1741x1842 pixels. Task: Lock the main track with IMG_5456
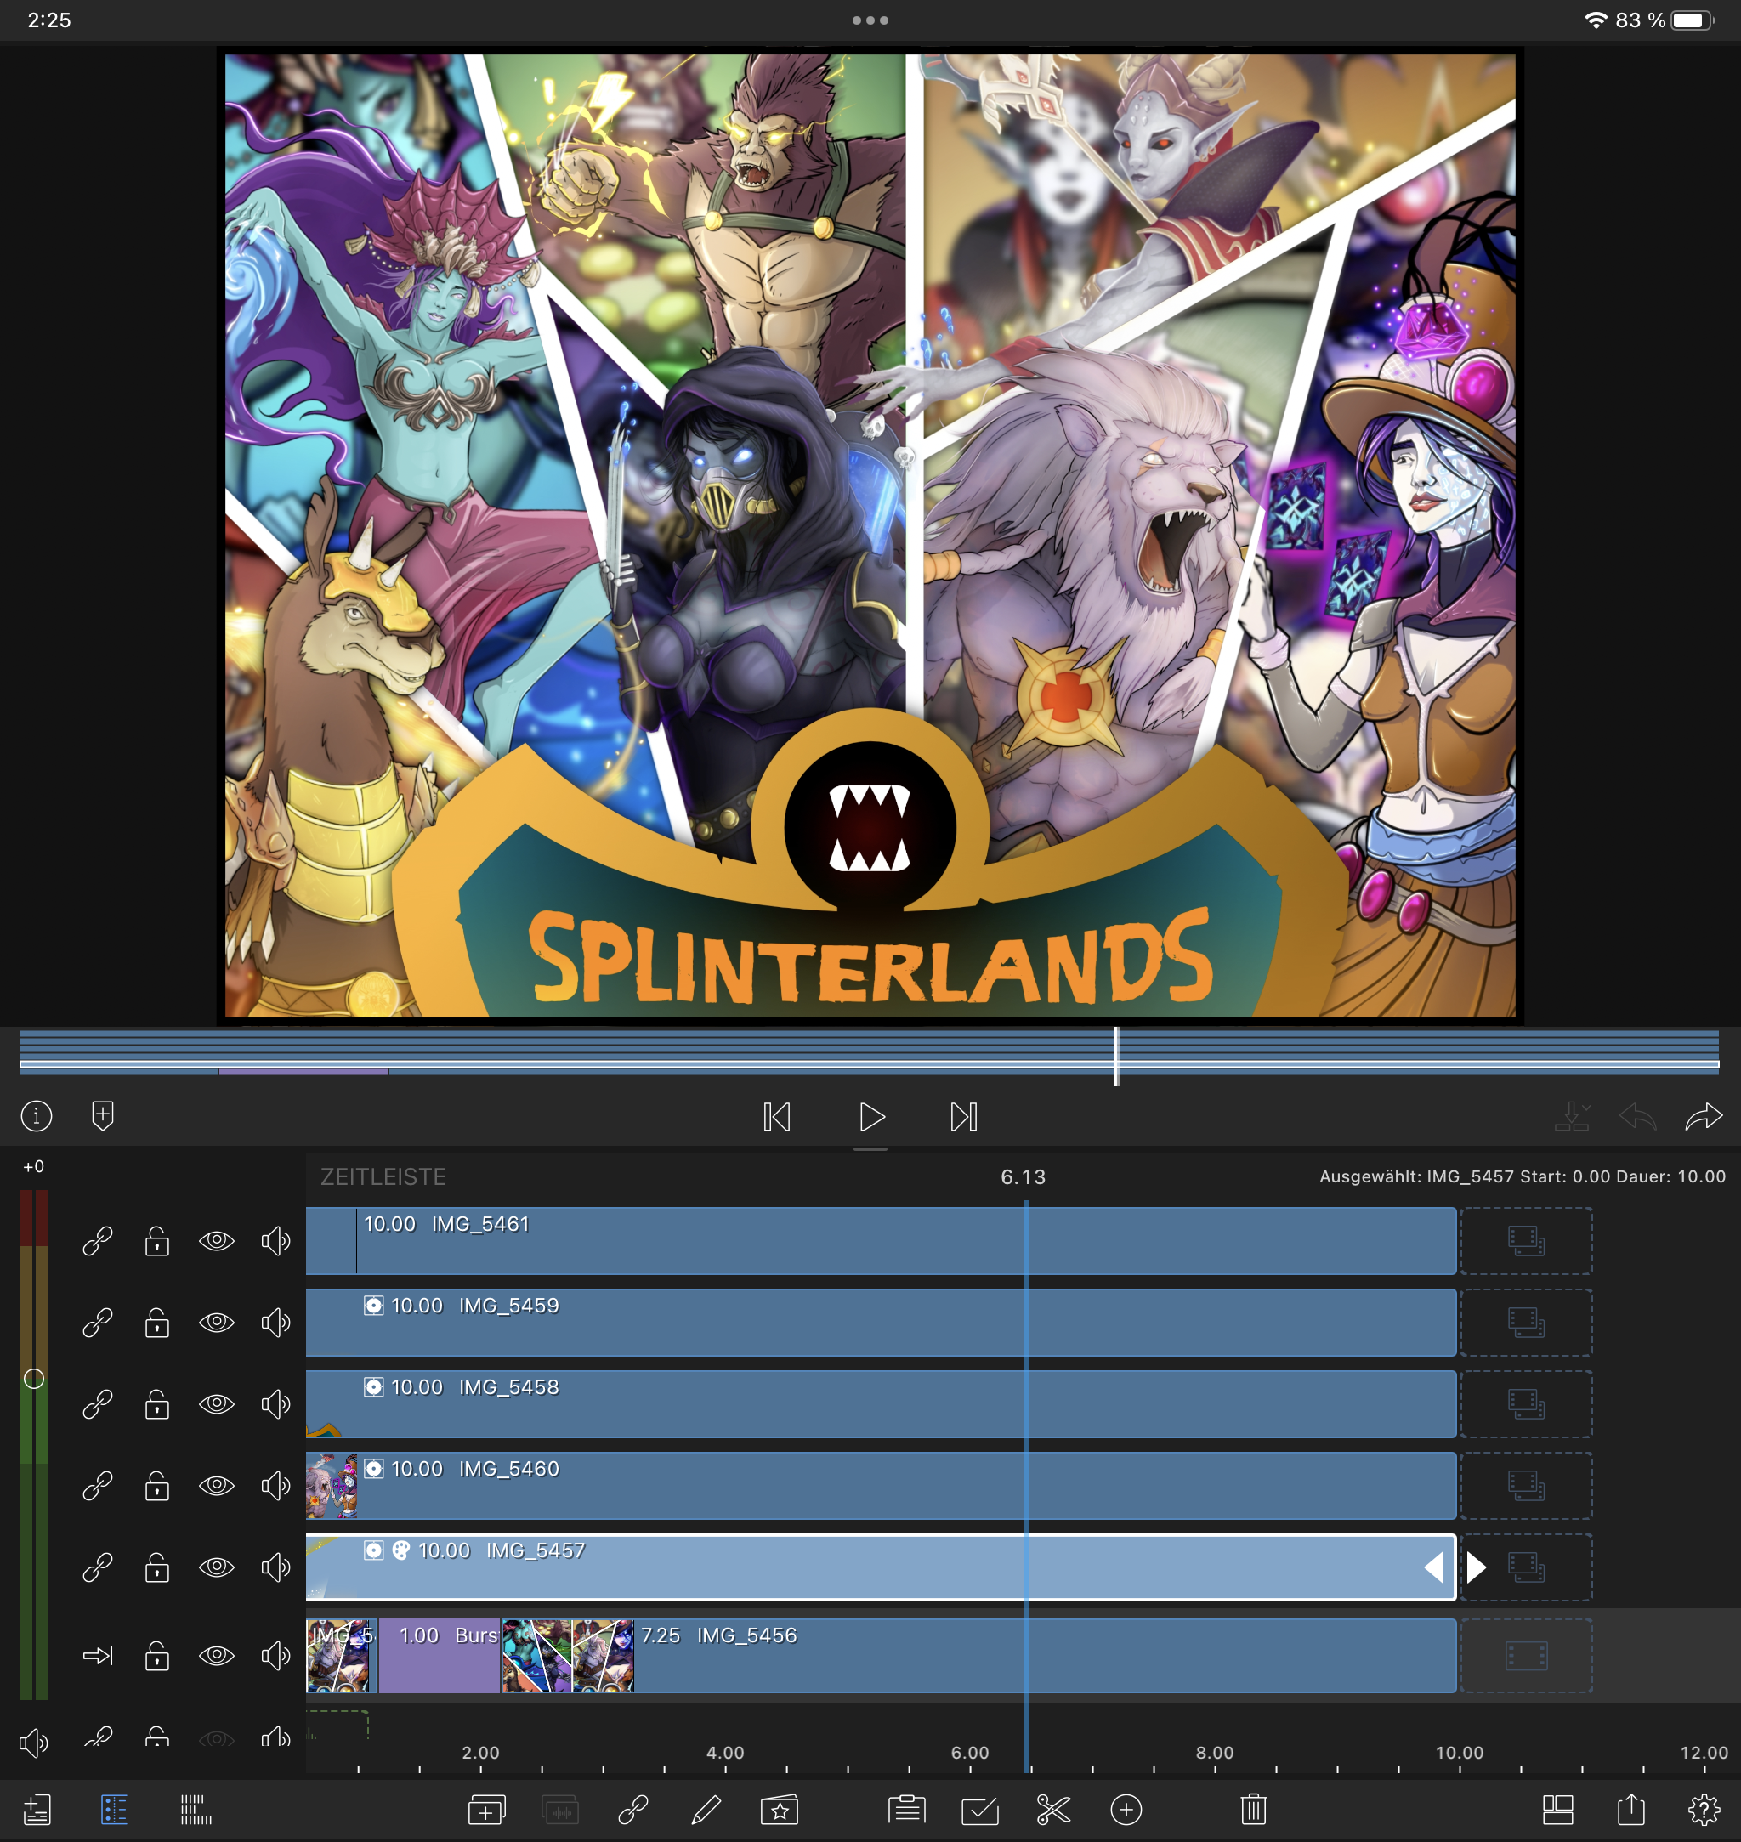(x=156, y=1656)
